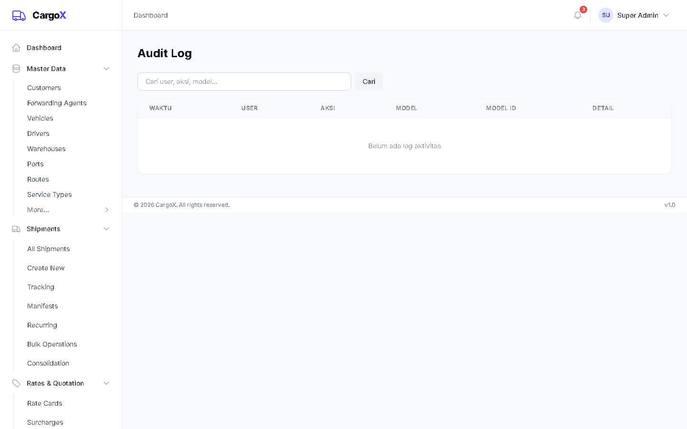Click the CargoX copyright footer text
Image resolution: width=687 pixels, height=429 pixels.
coord(181,205)
